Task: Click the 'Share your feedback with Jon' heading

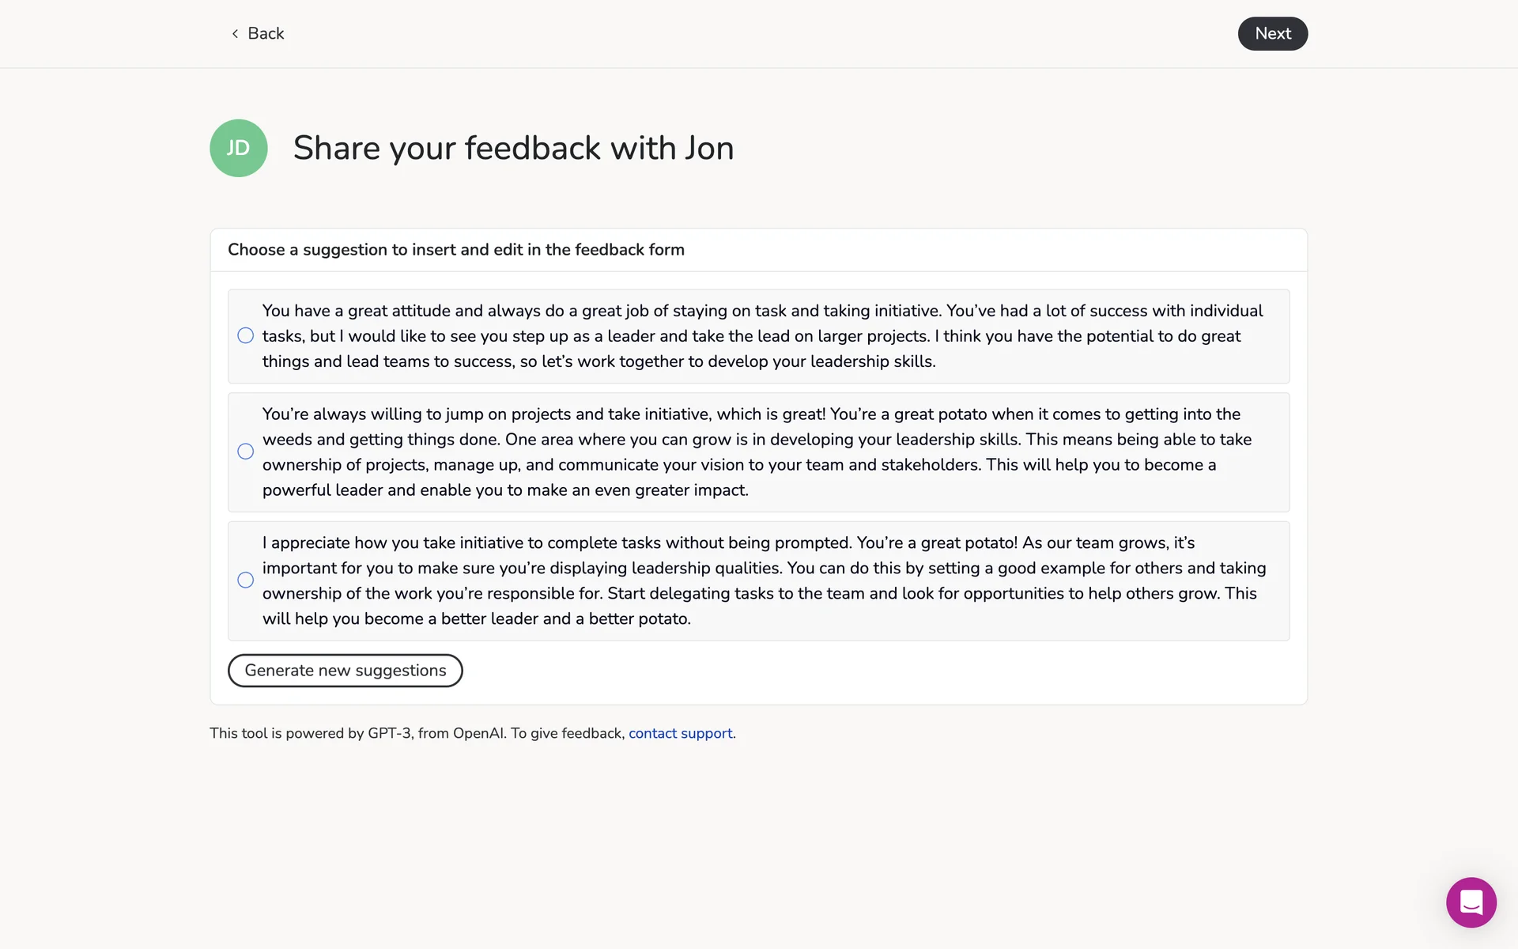Action: (x=513, y=148)
